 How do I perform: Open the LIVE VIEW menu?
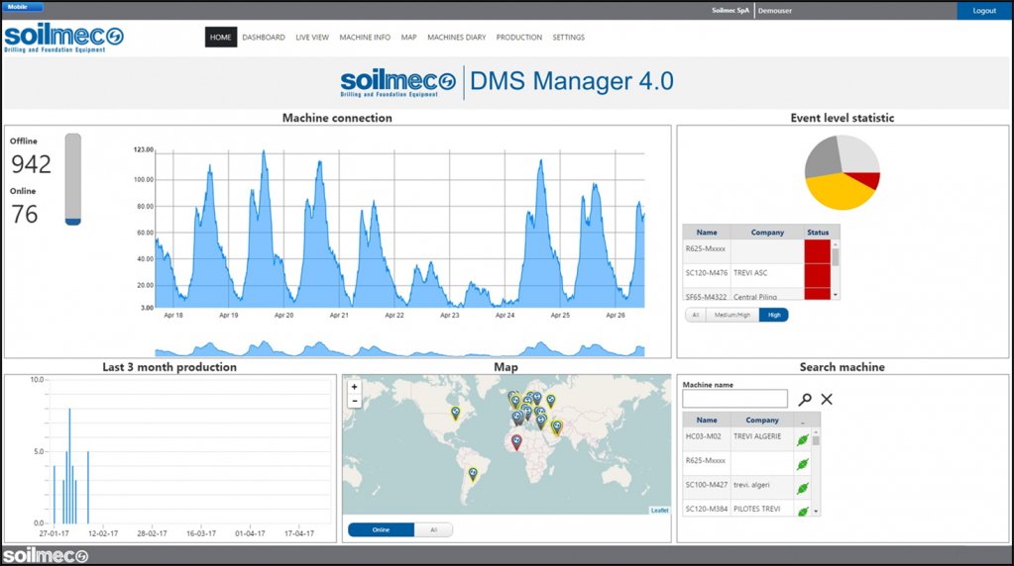click(312, 38)
